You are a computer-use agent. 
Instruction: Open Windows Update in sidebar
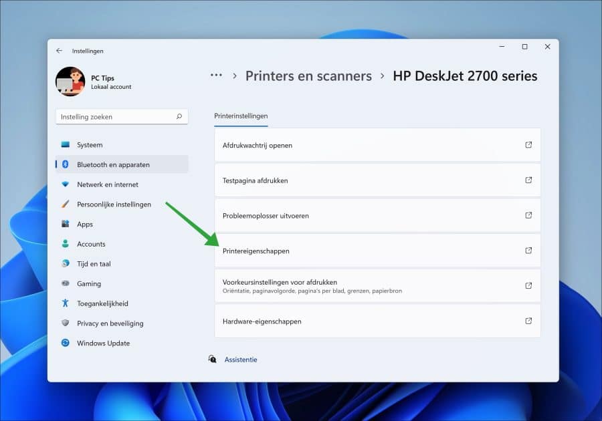tap(122, 343)
